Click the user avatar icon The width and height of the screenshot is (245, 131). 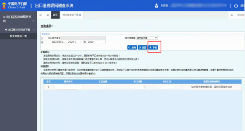156,6
